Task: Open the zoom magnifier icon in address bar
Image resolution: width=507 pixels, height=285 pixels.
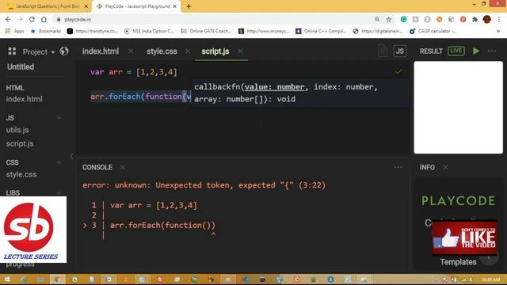Action: pyautogui.click(x=377, y=19)
